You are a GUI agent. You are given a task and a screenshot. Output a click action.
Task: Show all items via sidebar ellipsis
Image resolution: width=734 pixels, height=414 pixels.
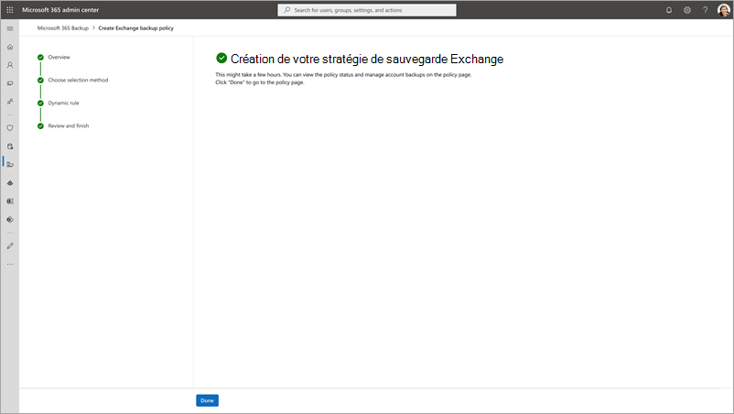point(10,264)
